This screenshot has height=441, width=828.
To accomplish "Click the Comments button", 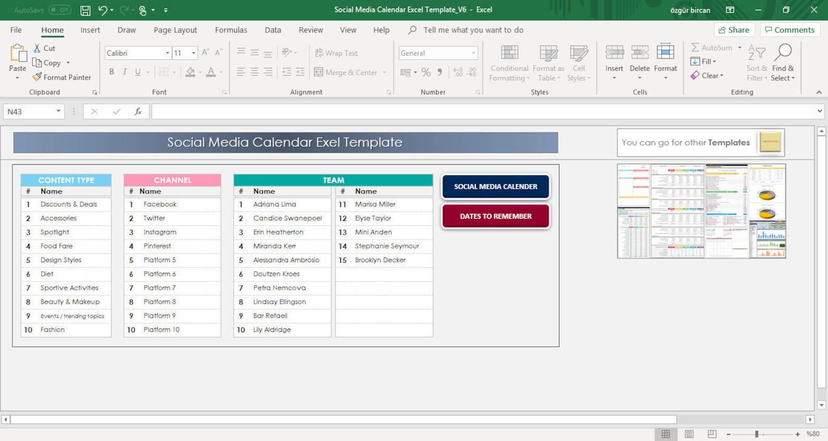I will [790, 30].
